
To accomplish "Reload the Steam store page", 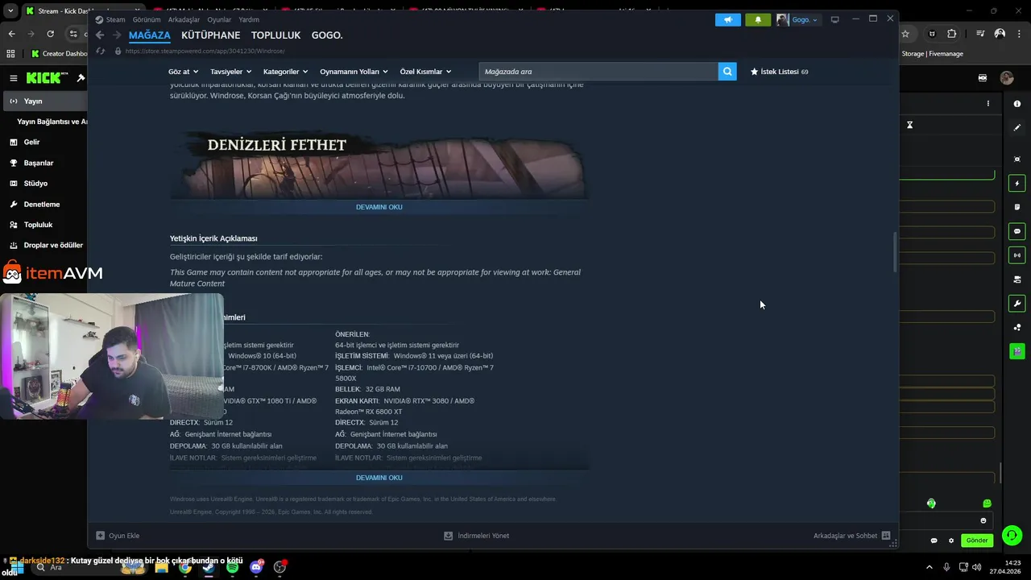I will [x=101, y=51].
